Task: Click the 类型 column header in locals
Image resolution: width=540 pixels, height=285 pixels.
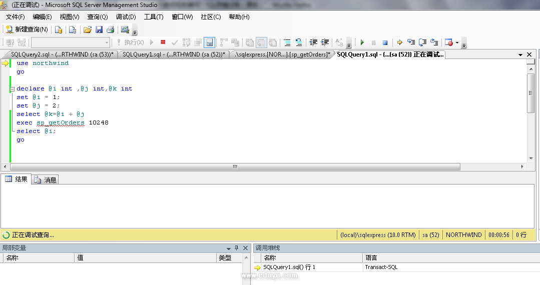Action: click(x=229, y=258)
